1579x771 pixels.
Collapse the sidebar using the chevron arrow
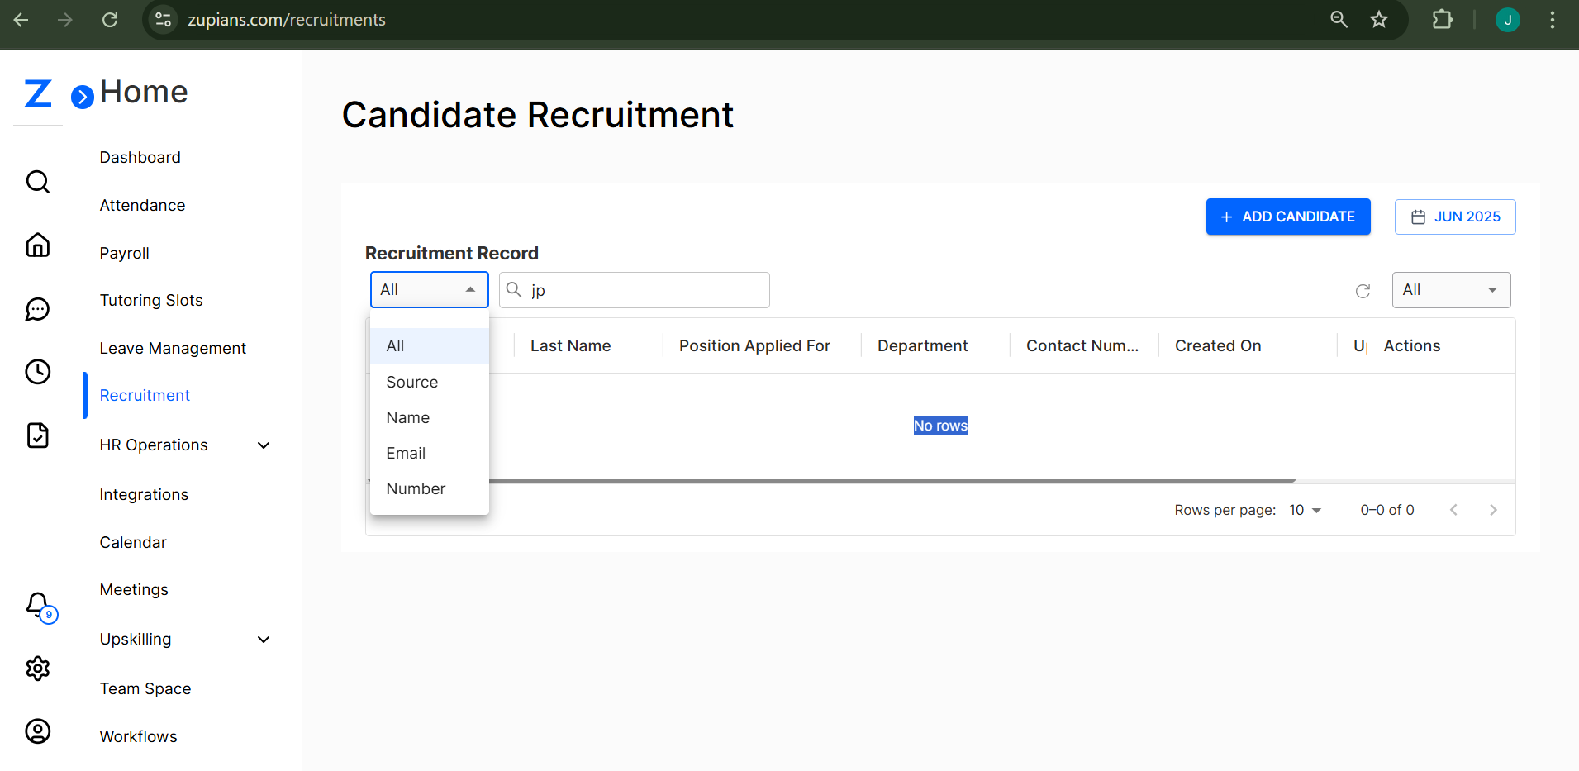[82, 97]
